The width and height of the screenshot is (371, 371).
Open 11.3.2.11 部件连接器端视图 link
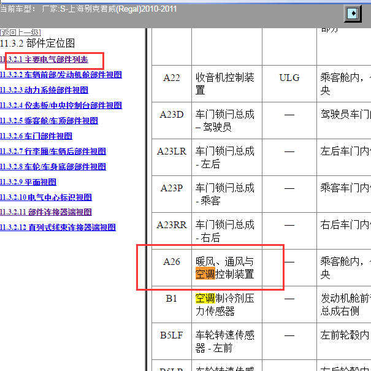pyautogui.click(x=46, y=212)
